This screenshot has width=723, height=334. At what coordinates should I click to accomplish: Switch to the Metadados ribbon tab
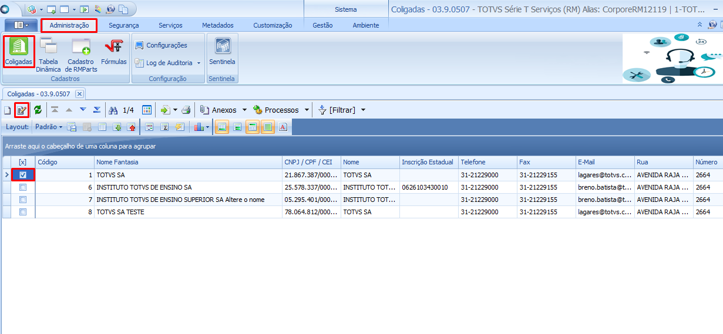coord(218,25)
